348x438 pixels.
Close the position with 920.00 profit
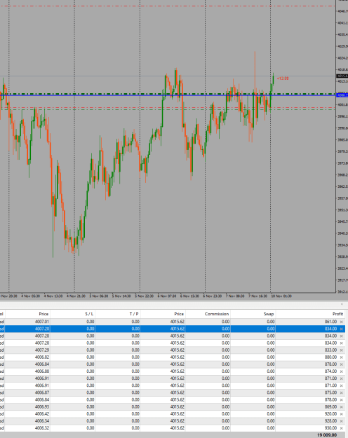pyautogui.click(x=341, y=414)
